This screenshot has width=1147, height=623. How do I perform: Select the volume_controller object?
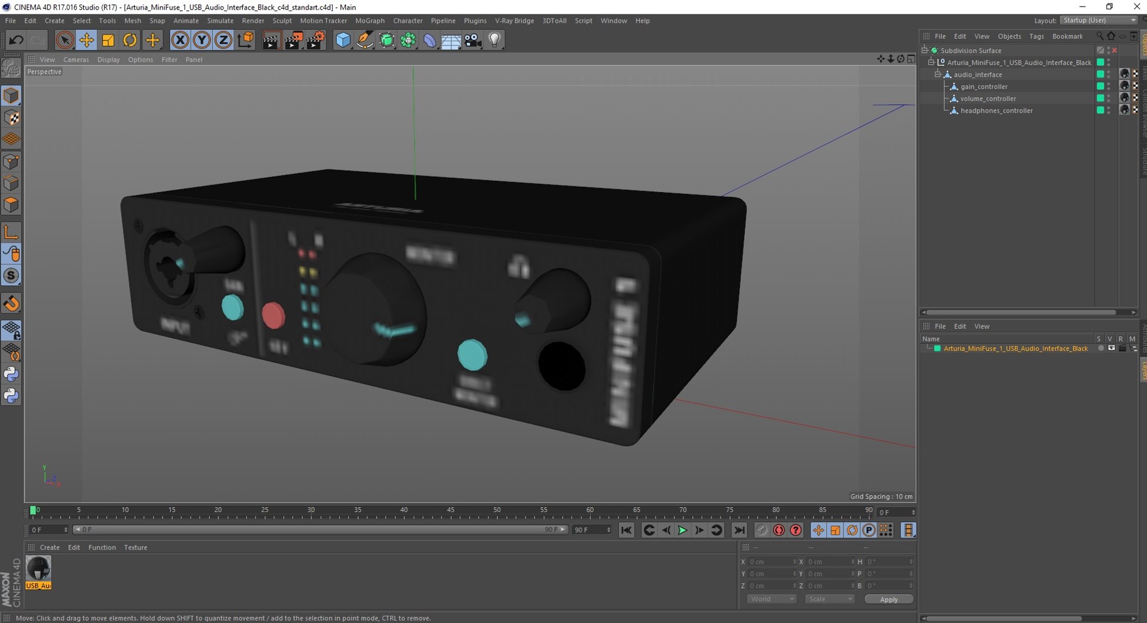tap(988, 98)
